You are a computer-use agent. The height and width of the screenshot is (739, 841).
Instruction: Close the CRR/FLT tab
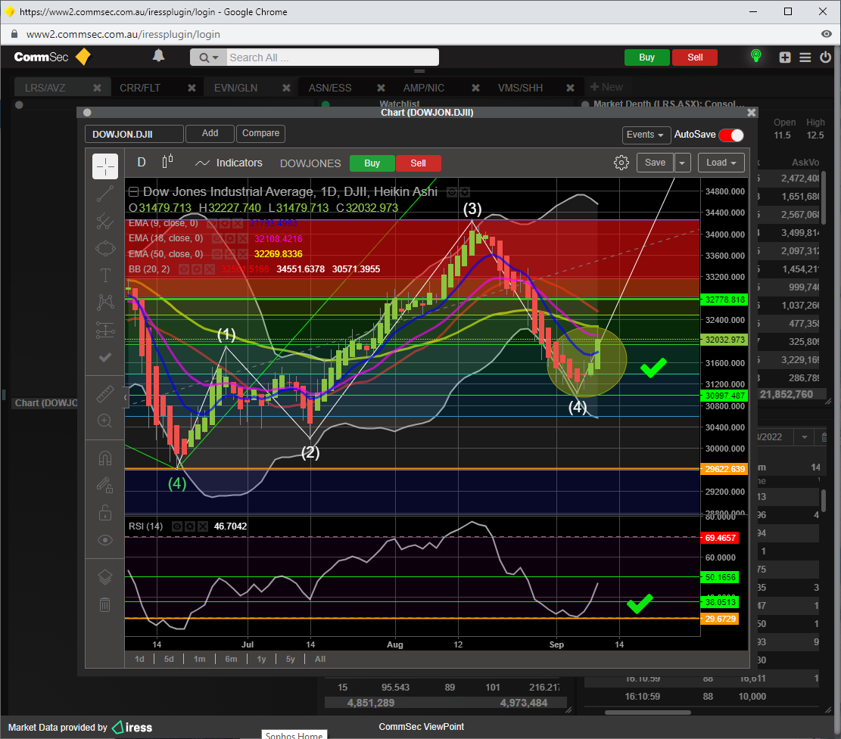coord(192,88)
